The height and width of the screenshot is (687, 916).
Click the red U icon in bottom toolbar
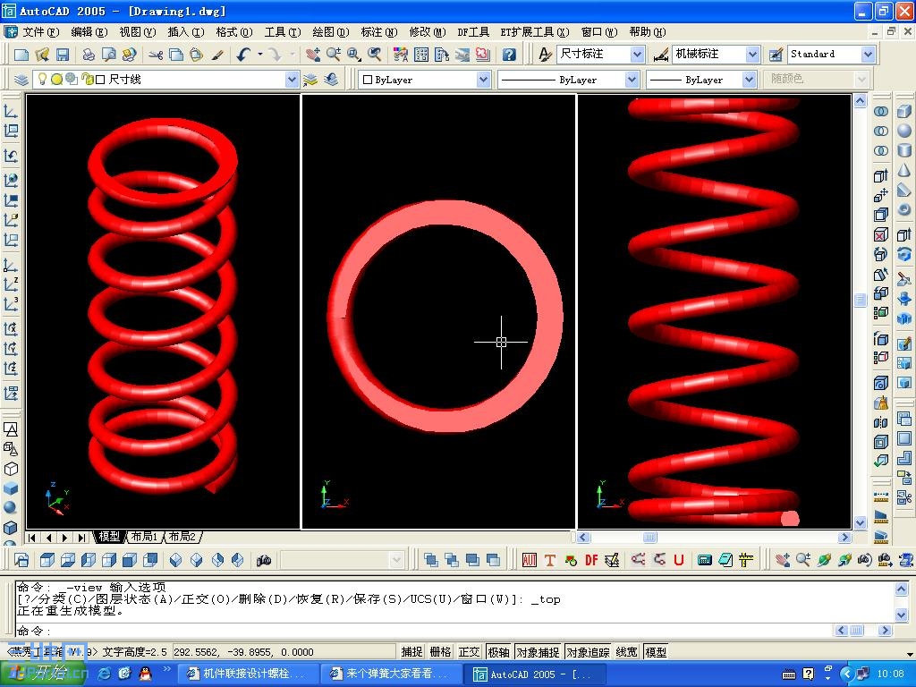click(x=679, y=560)
